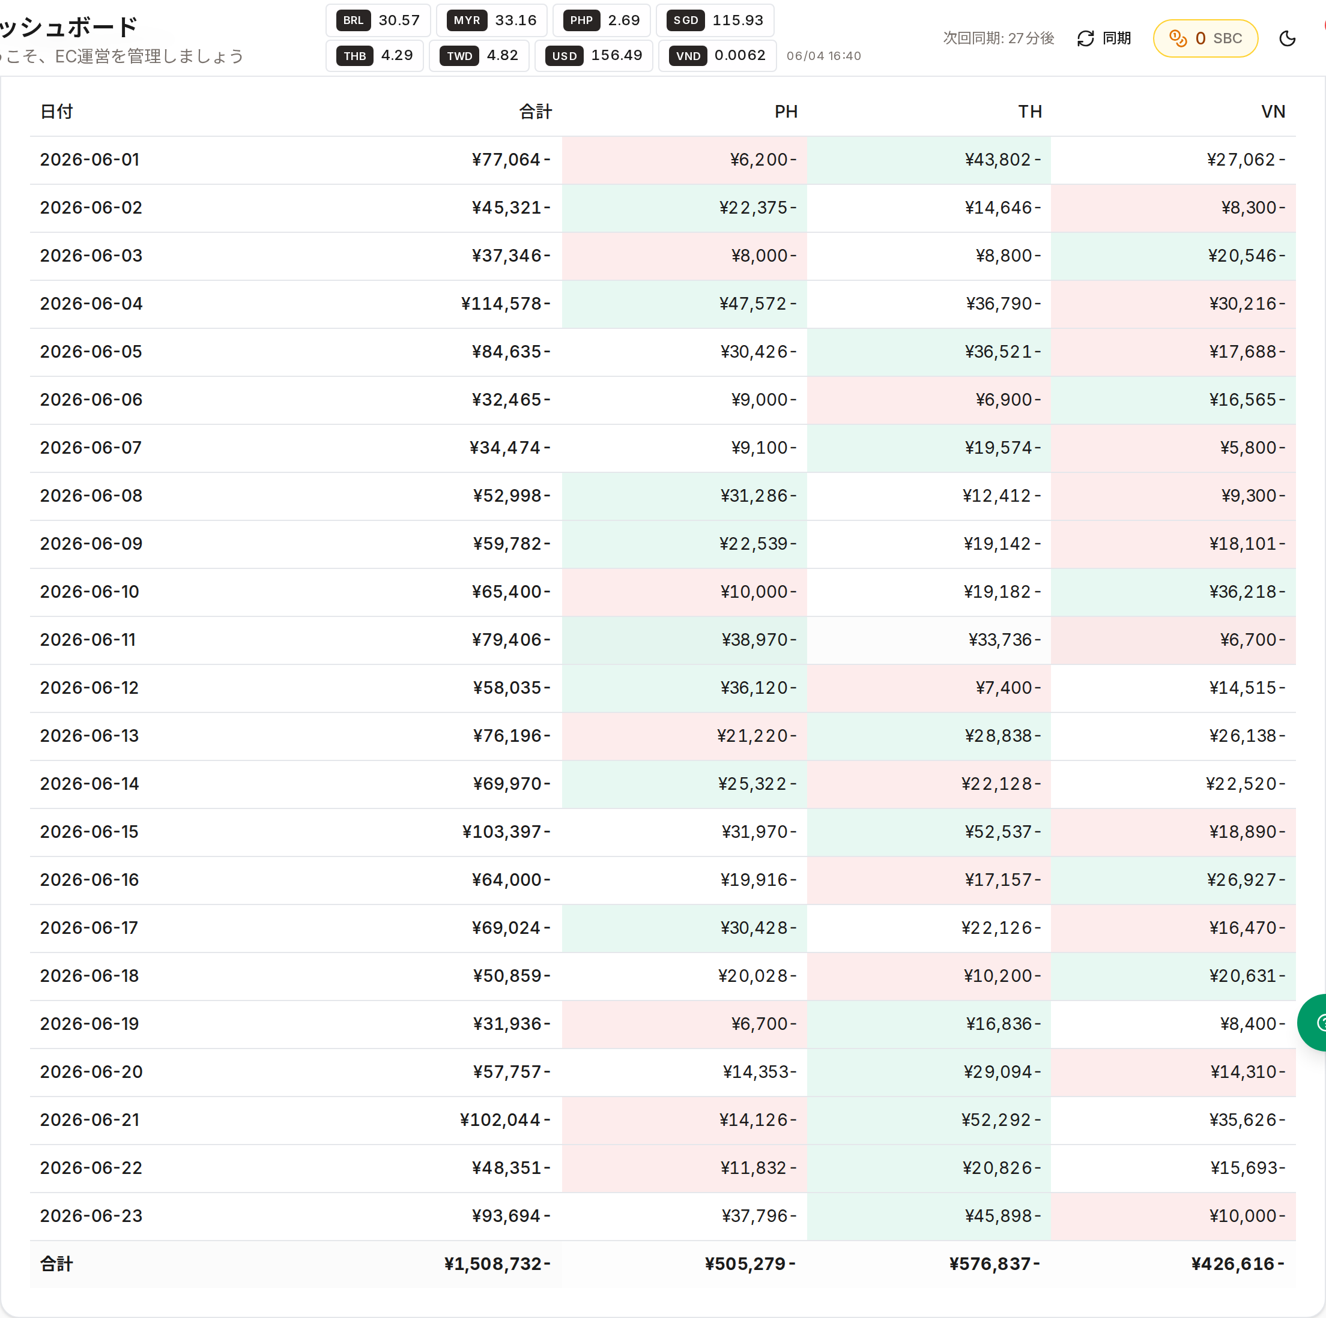Sort by the PH column header

786,112
